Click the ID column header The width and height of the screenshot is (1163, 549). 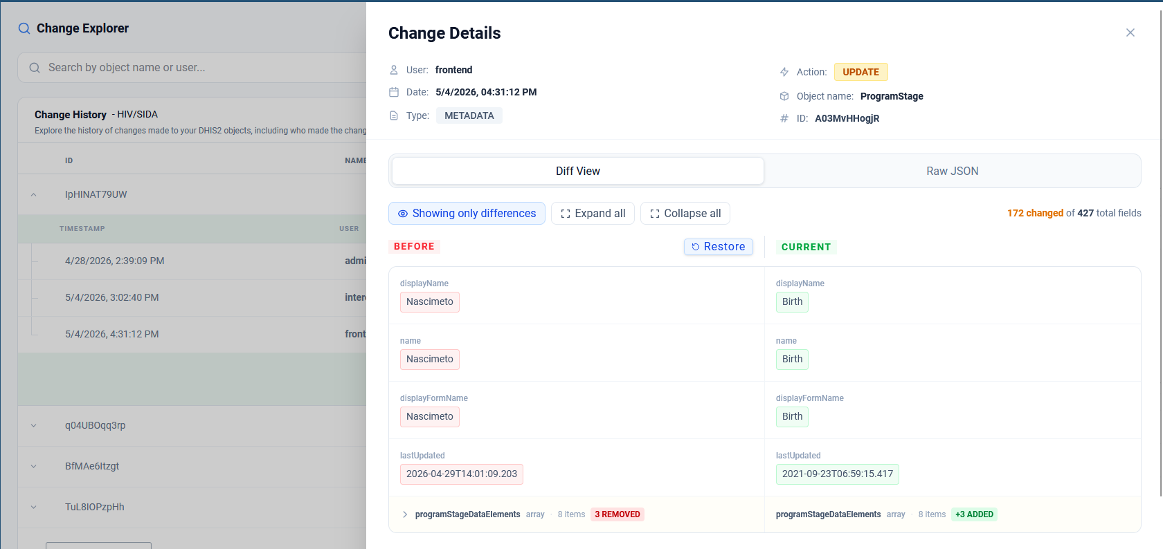(69, 160)
